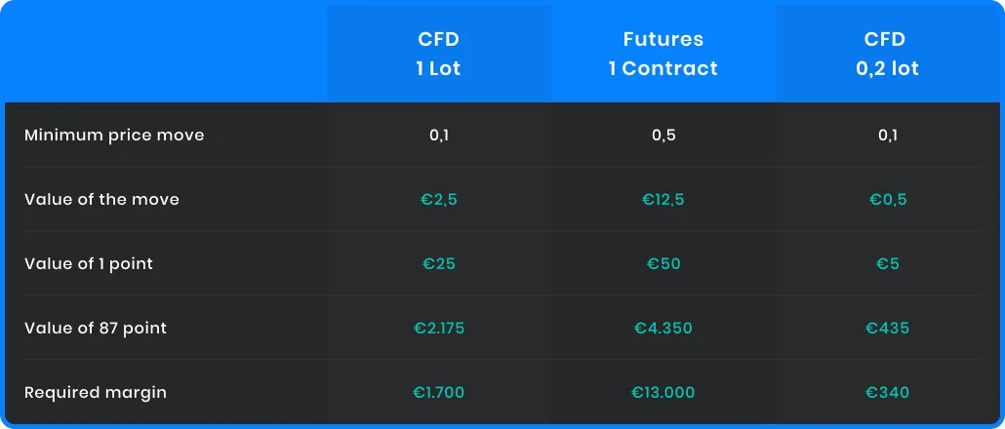
Task: Select the €435 cell
Action: click(888, 329)
